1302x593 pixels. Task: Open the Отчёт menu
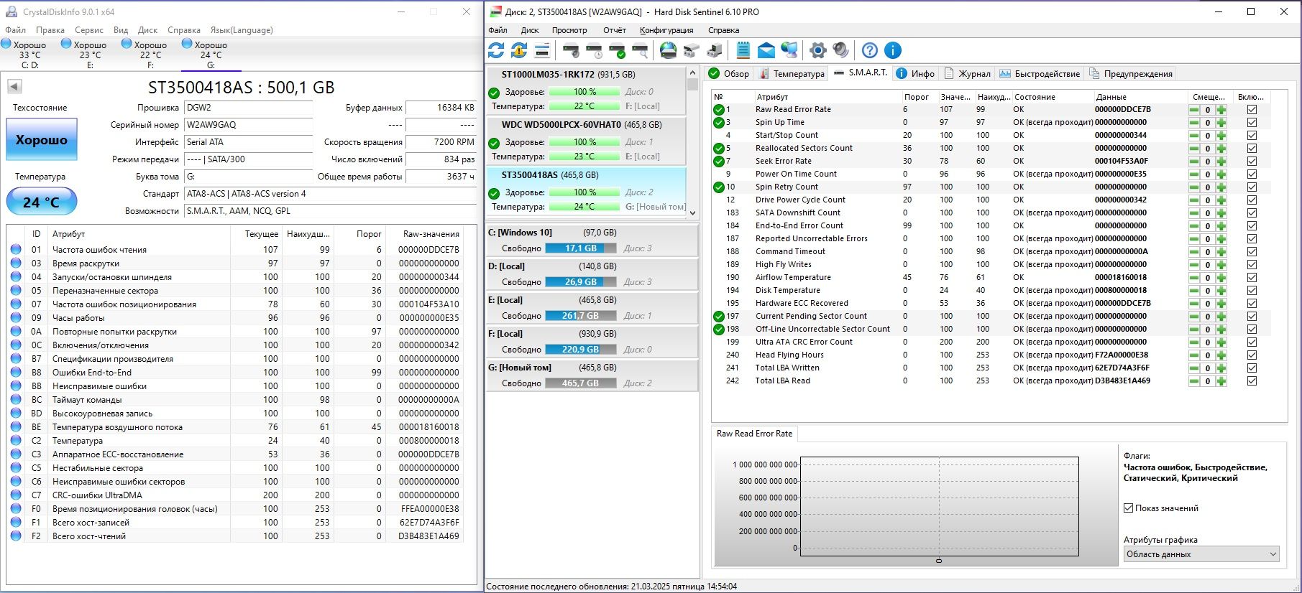[614, 30]
